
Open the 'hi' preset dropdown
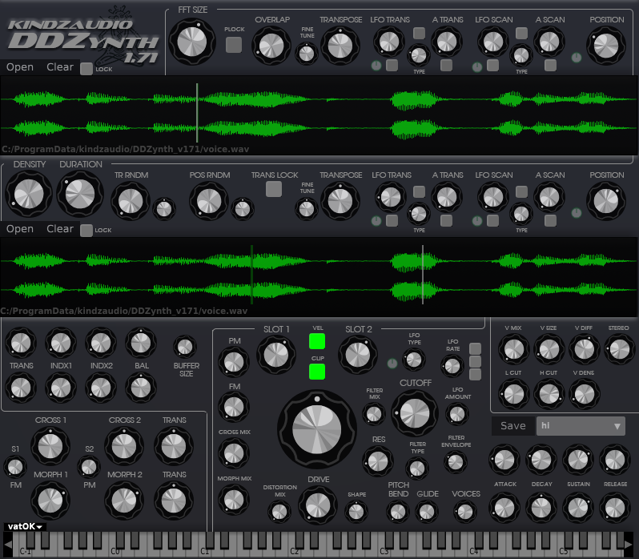tap(581, 426)
